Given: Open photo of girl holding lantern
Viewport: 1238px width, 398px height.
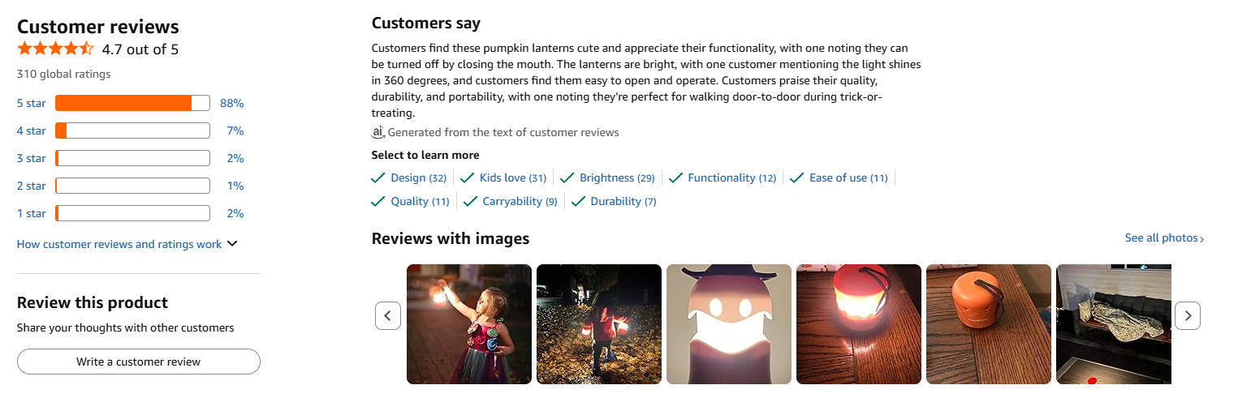Looking at the screenshot, I should coord(469,324).
